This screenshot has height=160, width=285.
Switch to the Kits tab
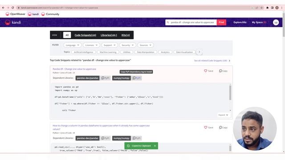(x=126, y=35)
